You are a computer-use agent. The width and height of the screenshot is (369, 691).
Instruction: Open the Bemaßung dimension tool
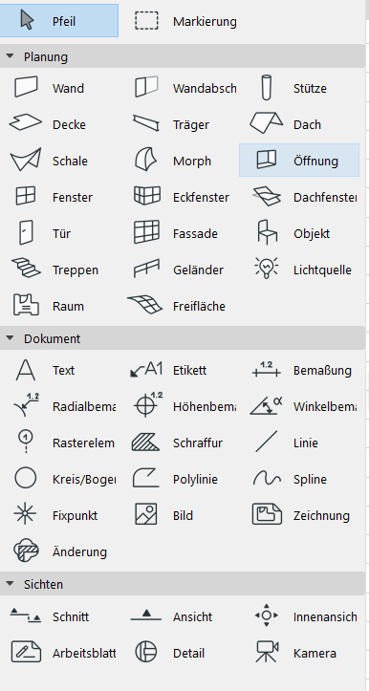tap(300, 370)
